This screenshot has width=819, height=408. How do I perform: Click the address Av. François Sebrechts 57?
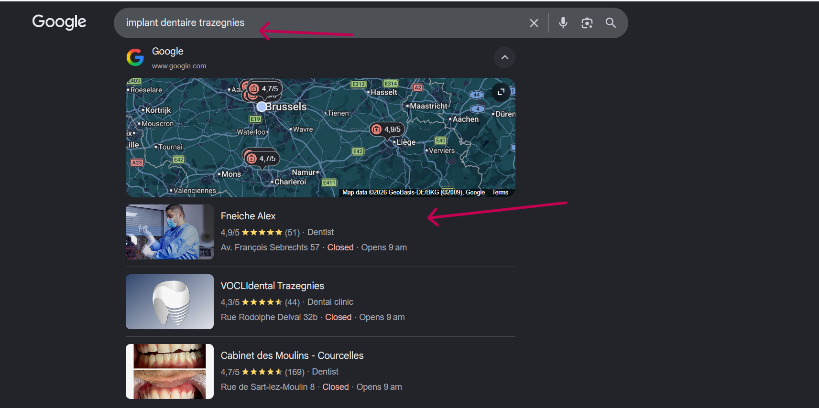(x=270, y=247)
